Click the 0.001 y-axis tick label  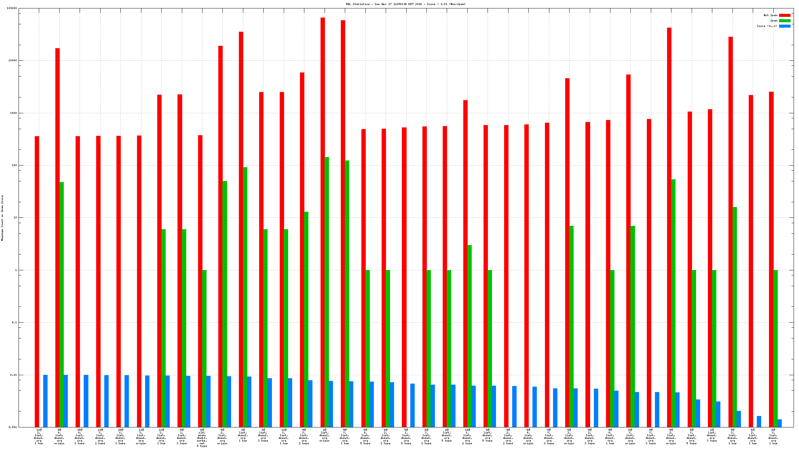coord(13,427)
